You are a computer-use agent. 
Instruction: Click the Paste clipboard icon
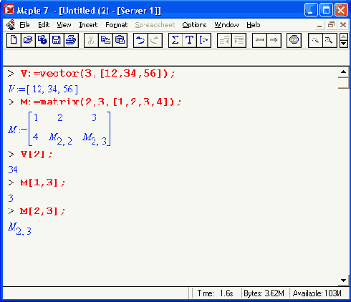click(120, 40)
